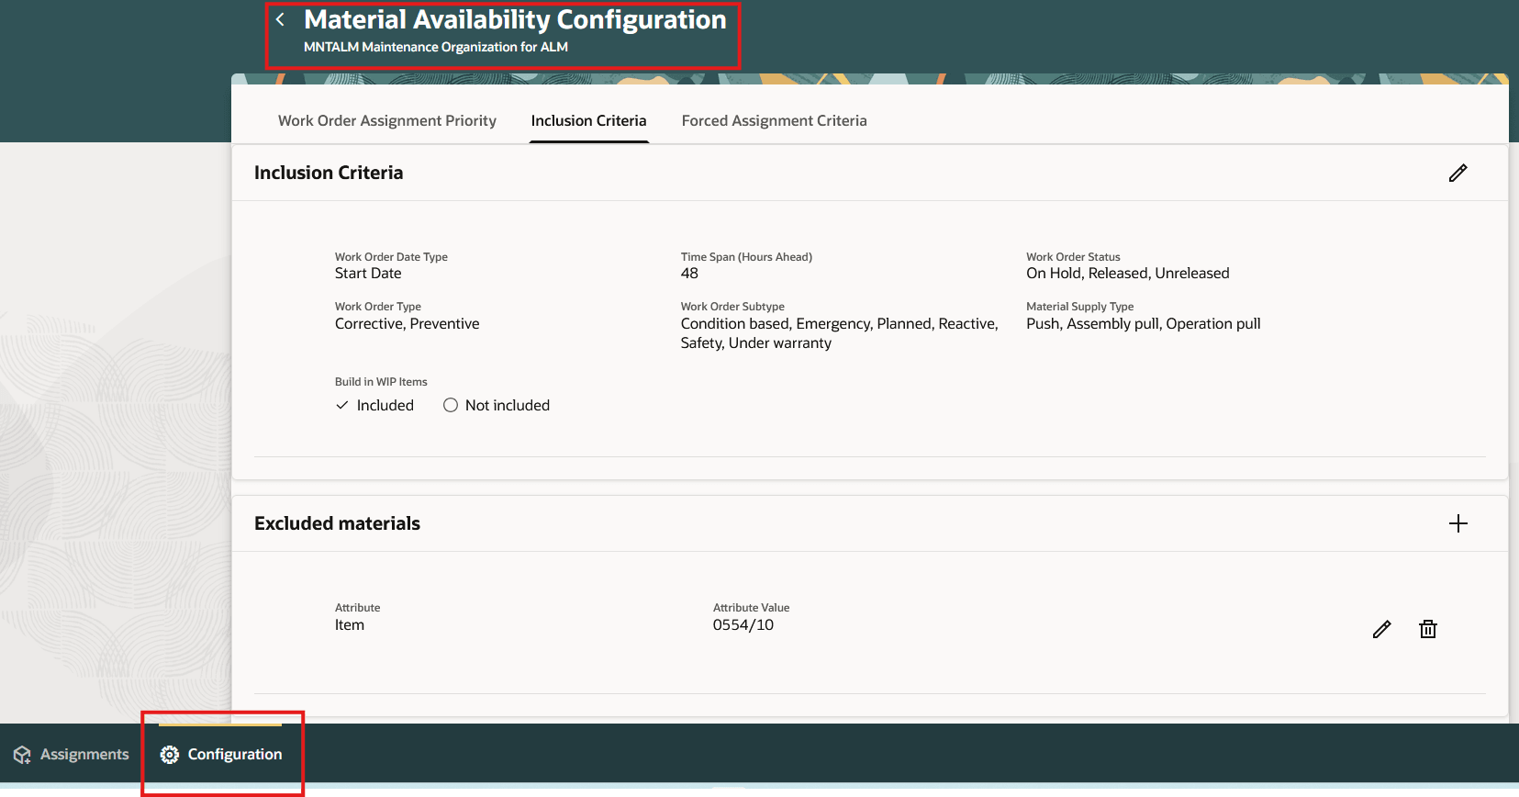
Task: Click the Work Order Subtype label
Action: click(x=732, y=307)
